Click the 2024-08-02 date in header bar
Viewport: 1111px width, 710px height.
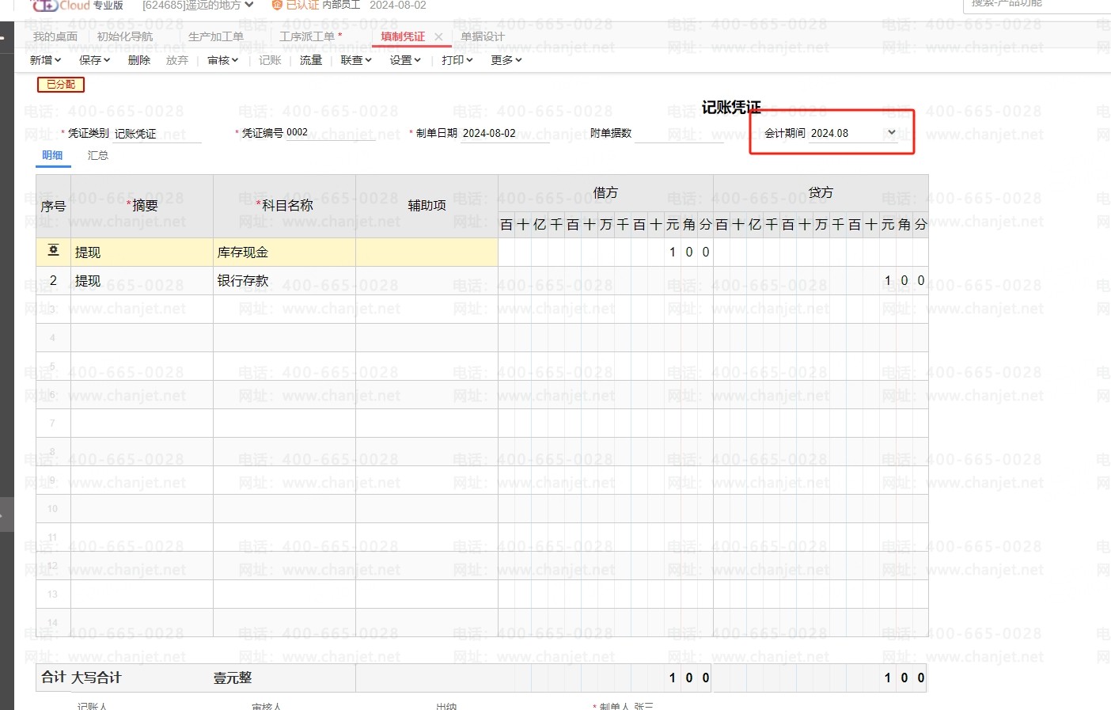pos(398,5)
